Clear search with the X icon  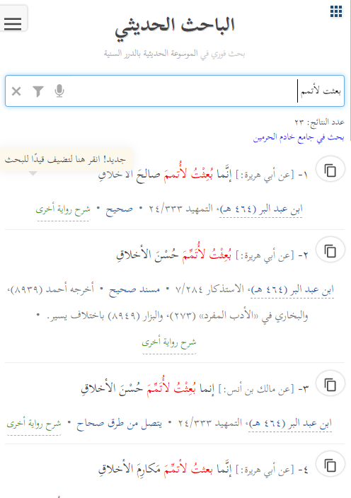(16, 91)
